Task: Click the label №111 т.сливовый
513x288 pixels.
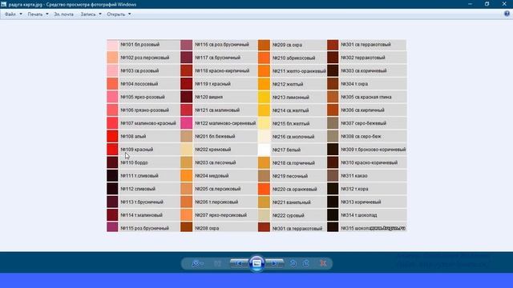Action: 139,176
